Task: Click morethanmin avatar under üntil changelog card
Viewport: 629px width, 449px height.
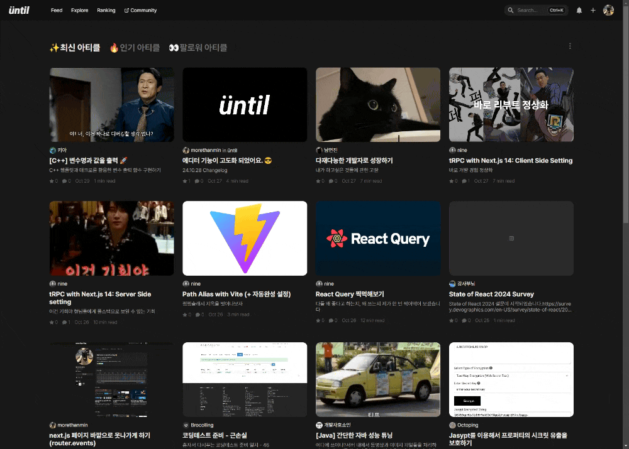Action: pos(186,150)
